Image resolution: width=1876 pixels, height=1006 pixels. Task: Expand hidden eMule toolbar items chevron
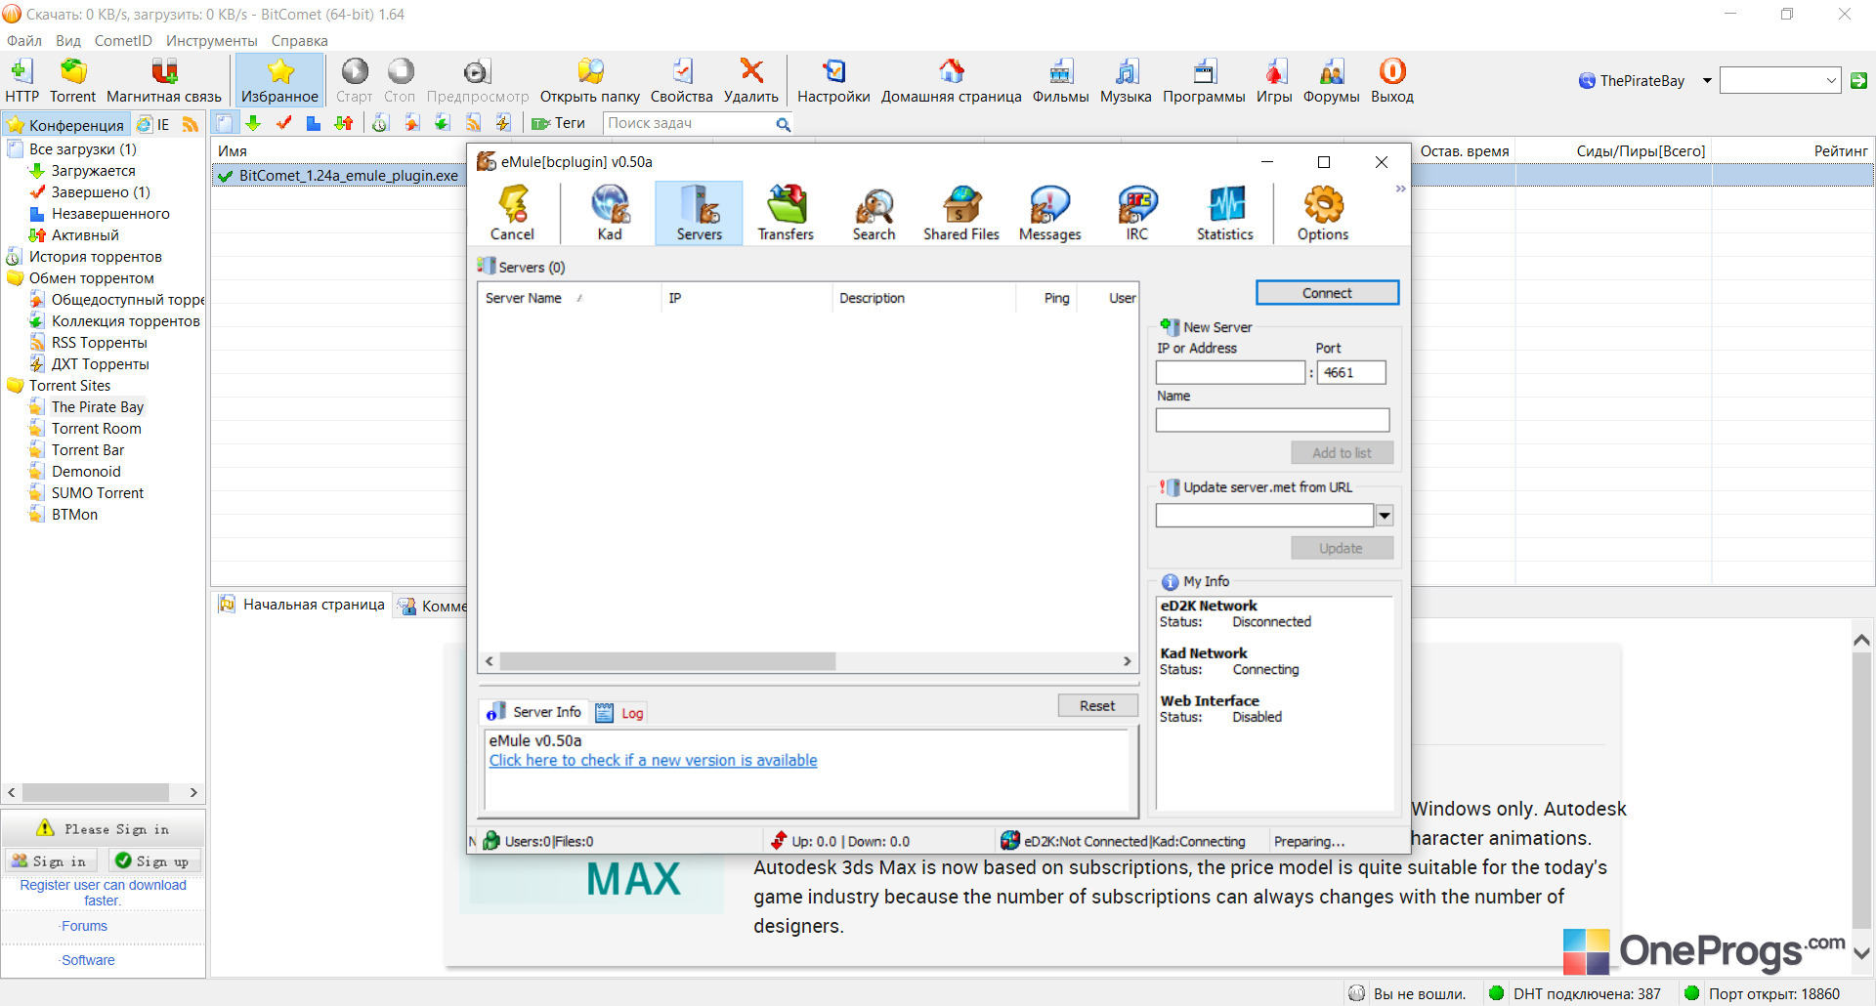pos(1400,189)
